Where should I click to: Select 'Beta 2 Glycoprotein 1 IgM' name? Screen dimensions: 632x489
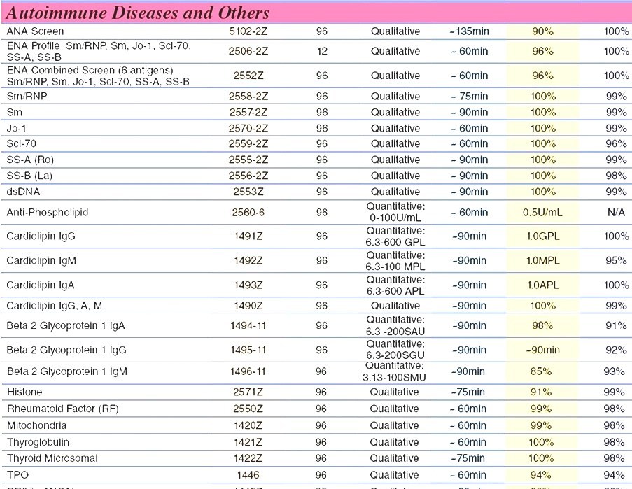[x=67, y=371]
